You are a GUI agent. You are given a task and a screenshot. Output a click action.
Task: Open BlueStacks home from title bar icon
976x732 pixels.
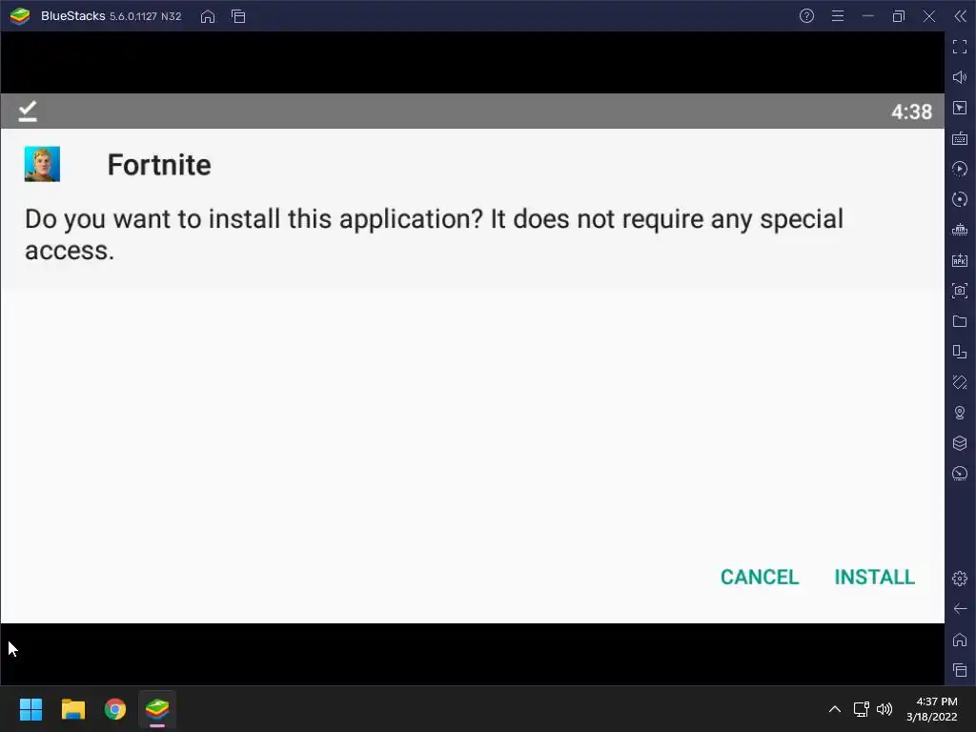coord(208,16)
